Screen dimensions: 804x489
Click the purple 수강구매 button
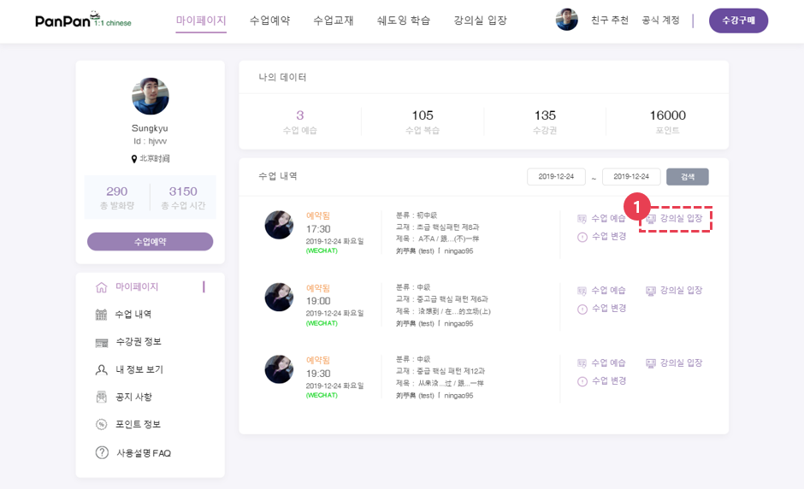(738, 21)
